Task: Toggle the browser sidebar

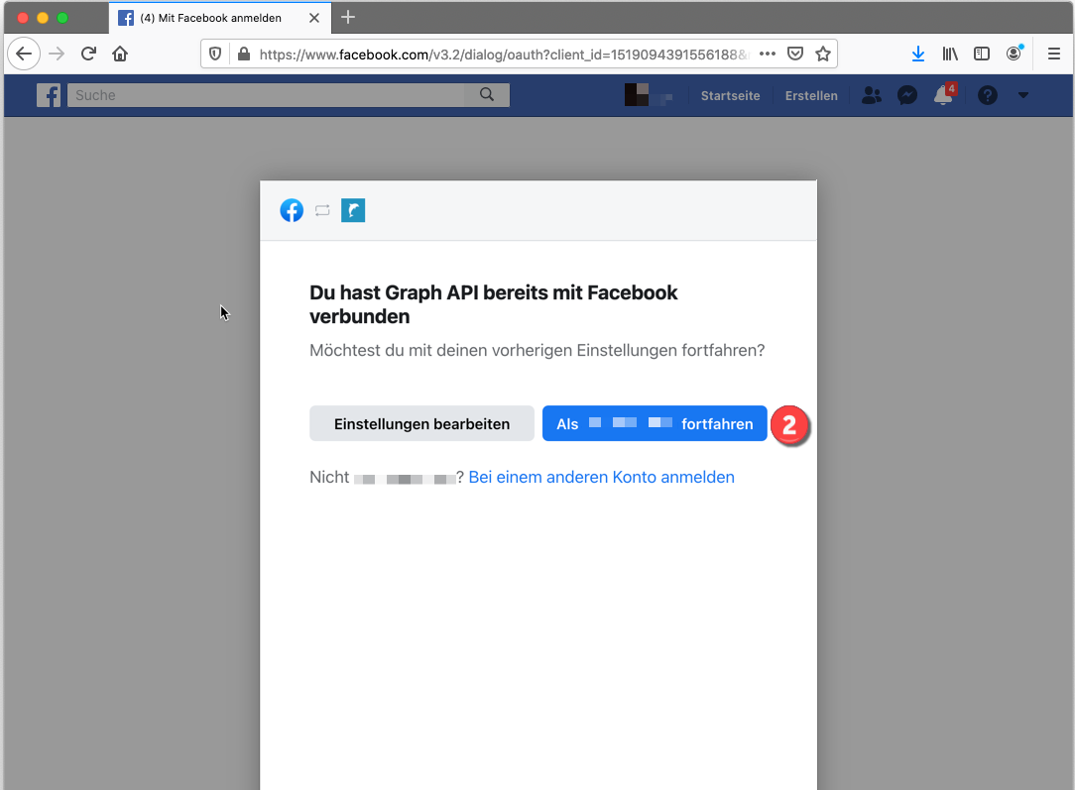Action: pyautogui.click(x=982, y=55)
